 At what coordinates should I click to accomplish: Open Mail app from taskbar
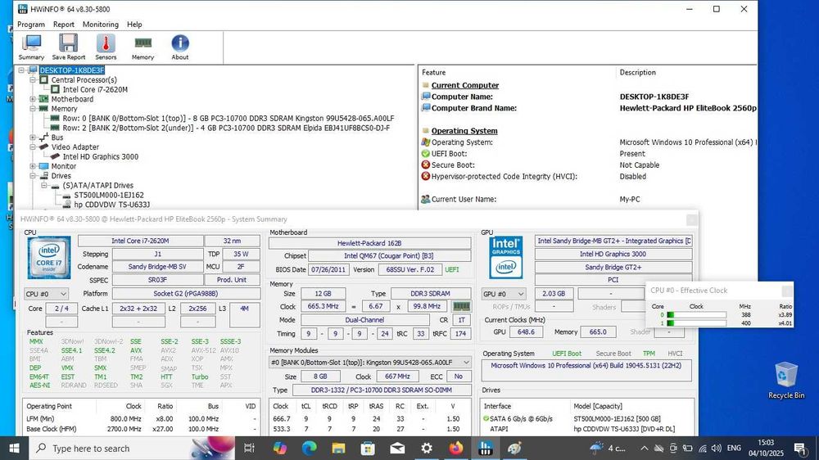(397, 448)
